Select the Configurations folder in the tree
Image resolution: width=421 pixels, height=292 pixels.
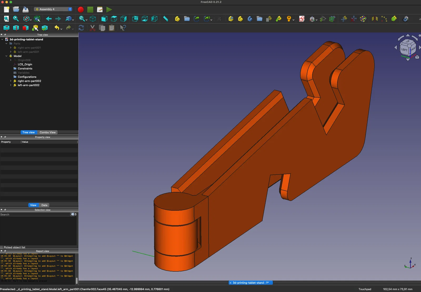27,77
